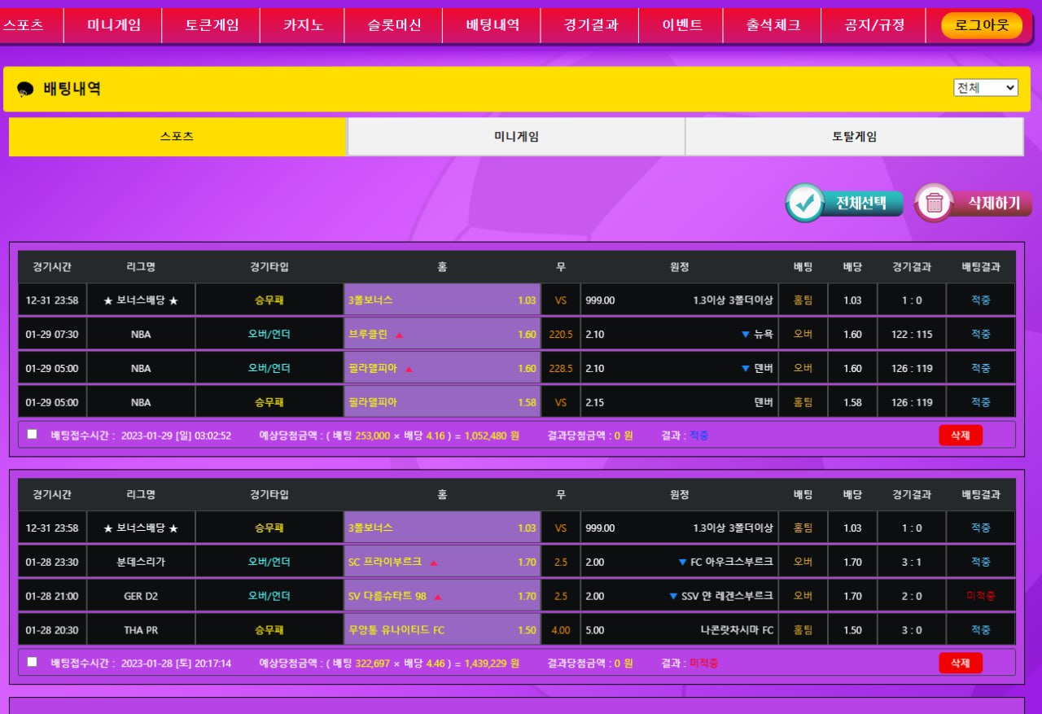Click blue down arrow beside FC 아우크스부르크
Viewport: 1042px width, 714px height.
point(682,563)
